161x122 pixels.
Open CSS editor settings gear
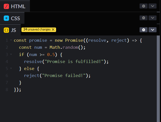[x=143, y=18]
